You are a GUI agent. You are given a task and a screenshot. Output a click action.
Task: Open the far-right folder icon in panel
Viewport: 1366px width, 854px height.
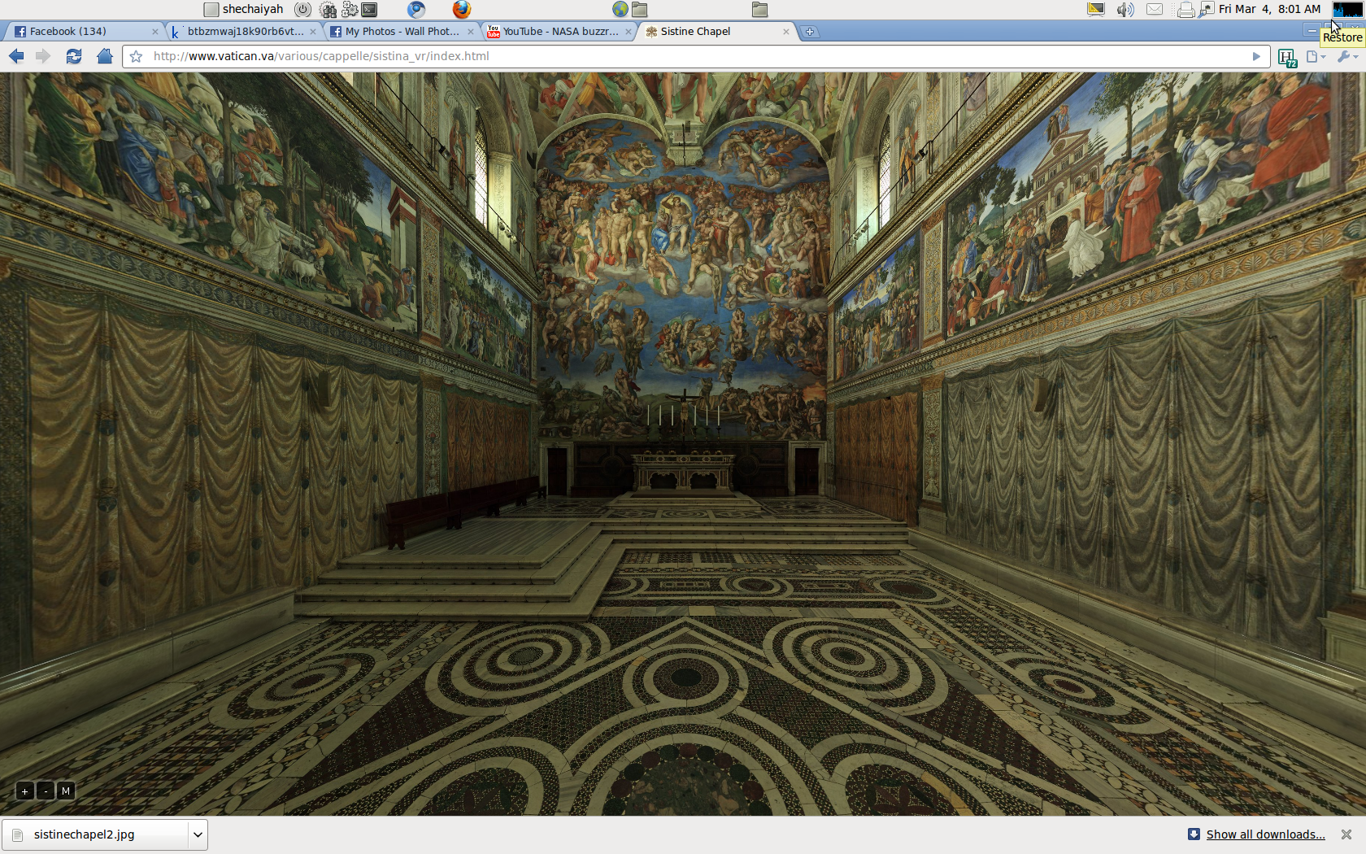[759, 10]
